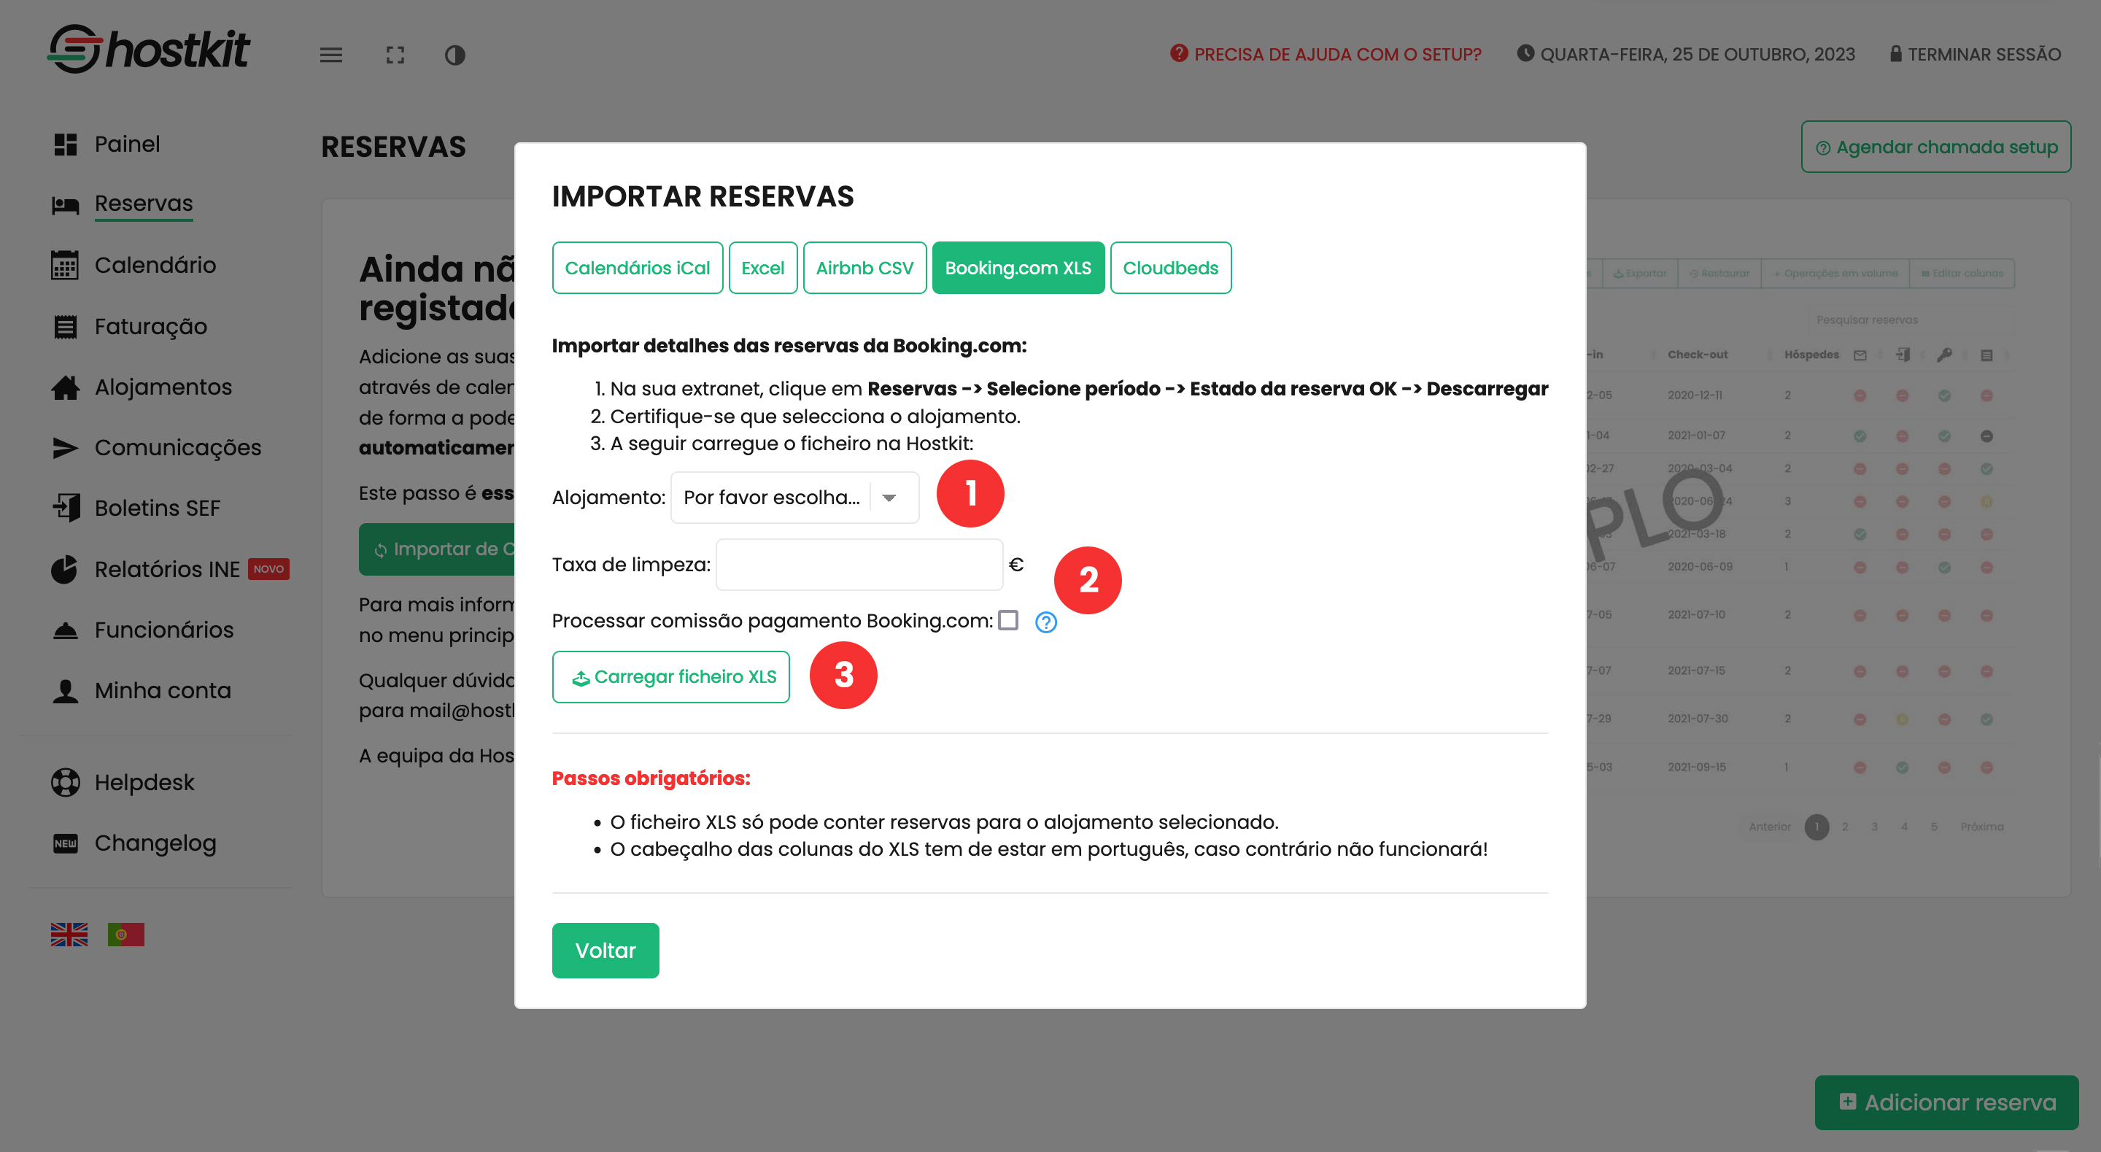Open Calendário menu item

pyautogui.click(x=155, y=265)
